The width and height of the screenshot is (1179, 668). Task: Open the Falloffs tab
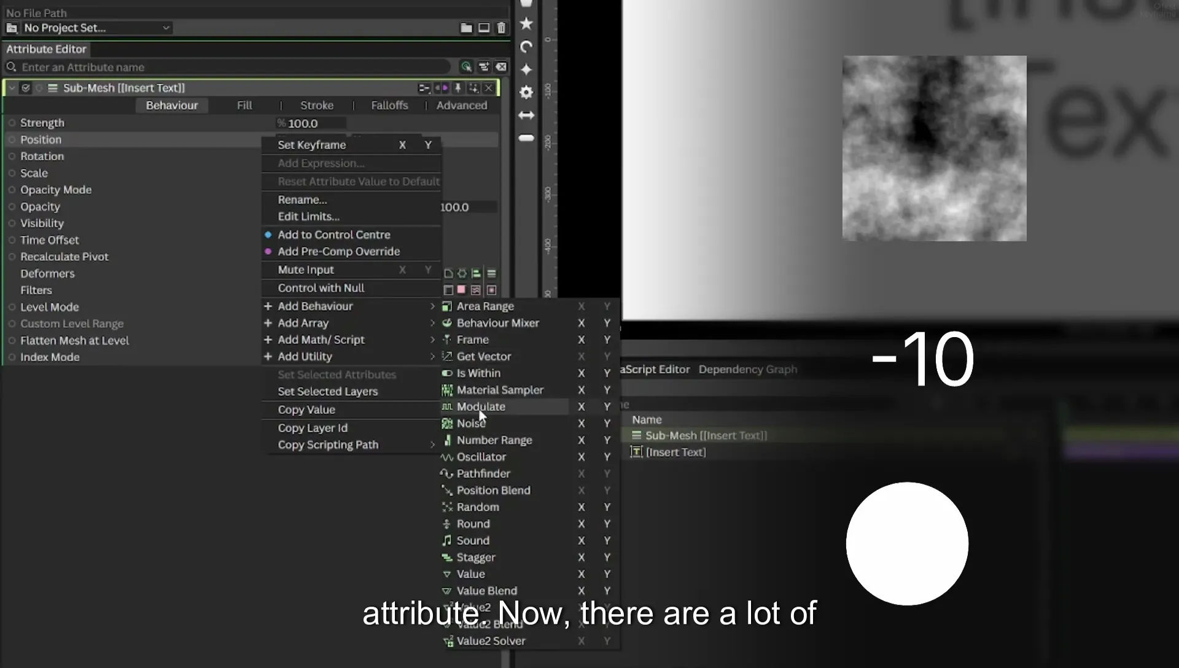[x=389, y=106]
